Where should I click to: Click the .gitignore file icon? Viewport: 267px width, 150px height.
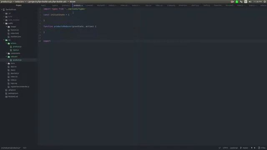click(x=7, y=90)
